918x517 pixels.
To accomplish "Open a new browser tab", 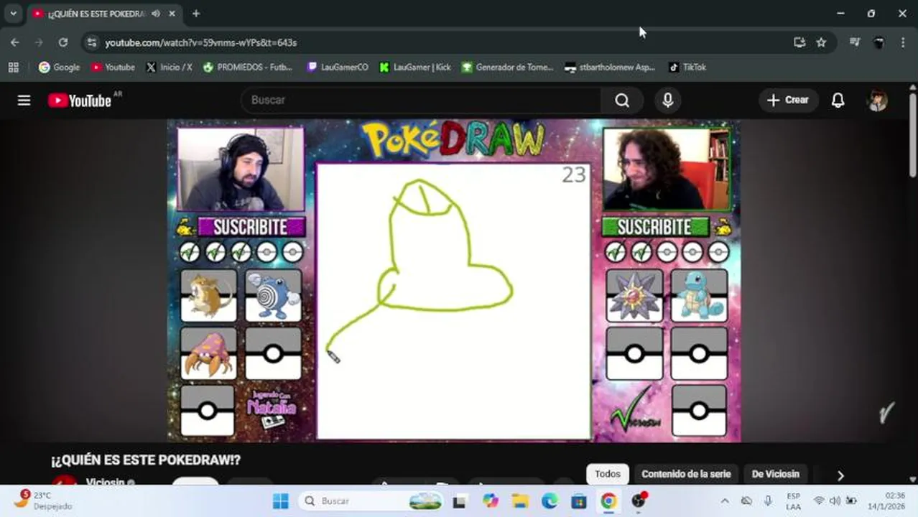I will click(195, 14).
